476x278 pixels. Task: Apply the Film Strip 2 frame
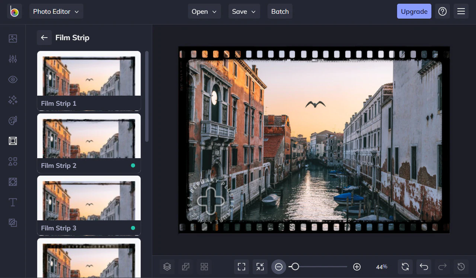[89, 143]
